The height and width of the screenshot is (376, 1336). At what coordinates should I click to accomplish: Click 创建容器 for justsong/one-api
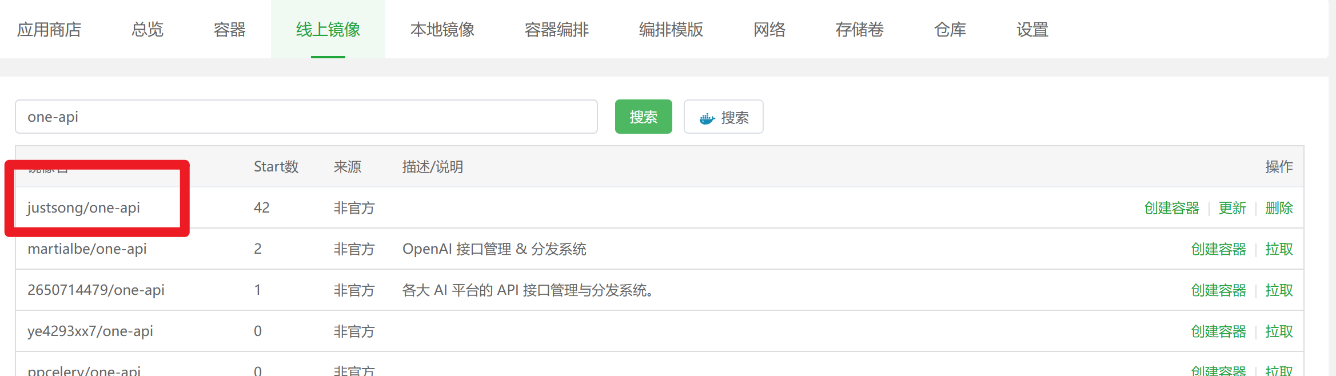tap(1171, 208)
